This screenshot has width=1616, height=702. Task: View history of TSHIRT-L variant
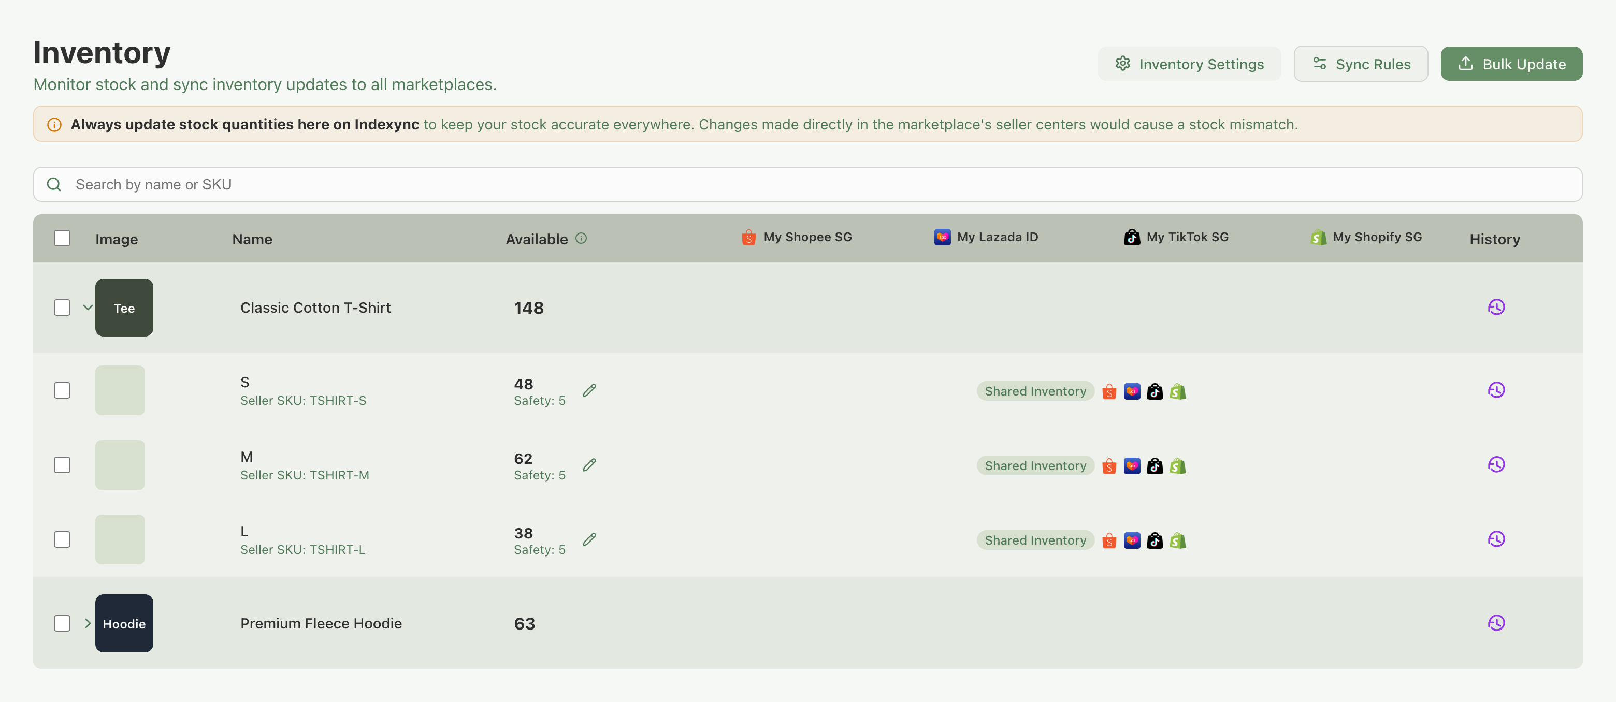tap(1496, 539)
